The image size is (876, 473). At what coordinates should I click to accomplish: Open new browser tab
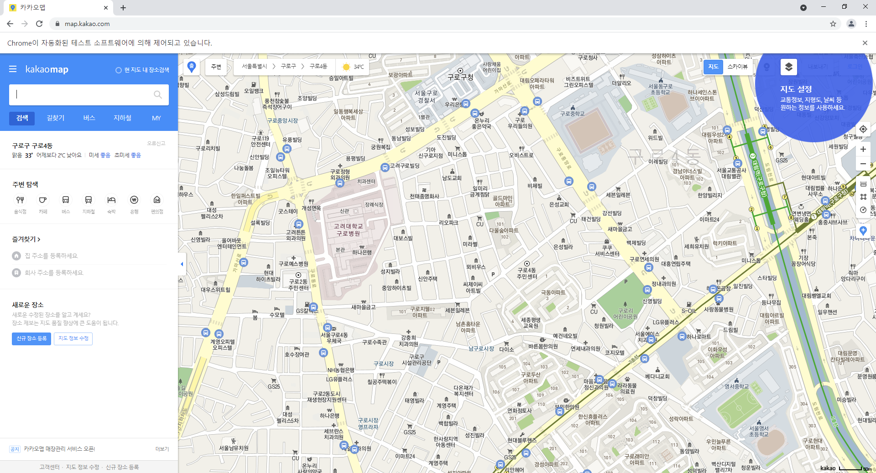123,8
